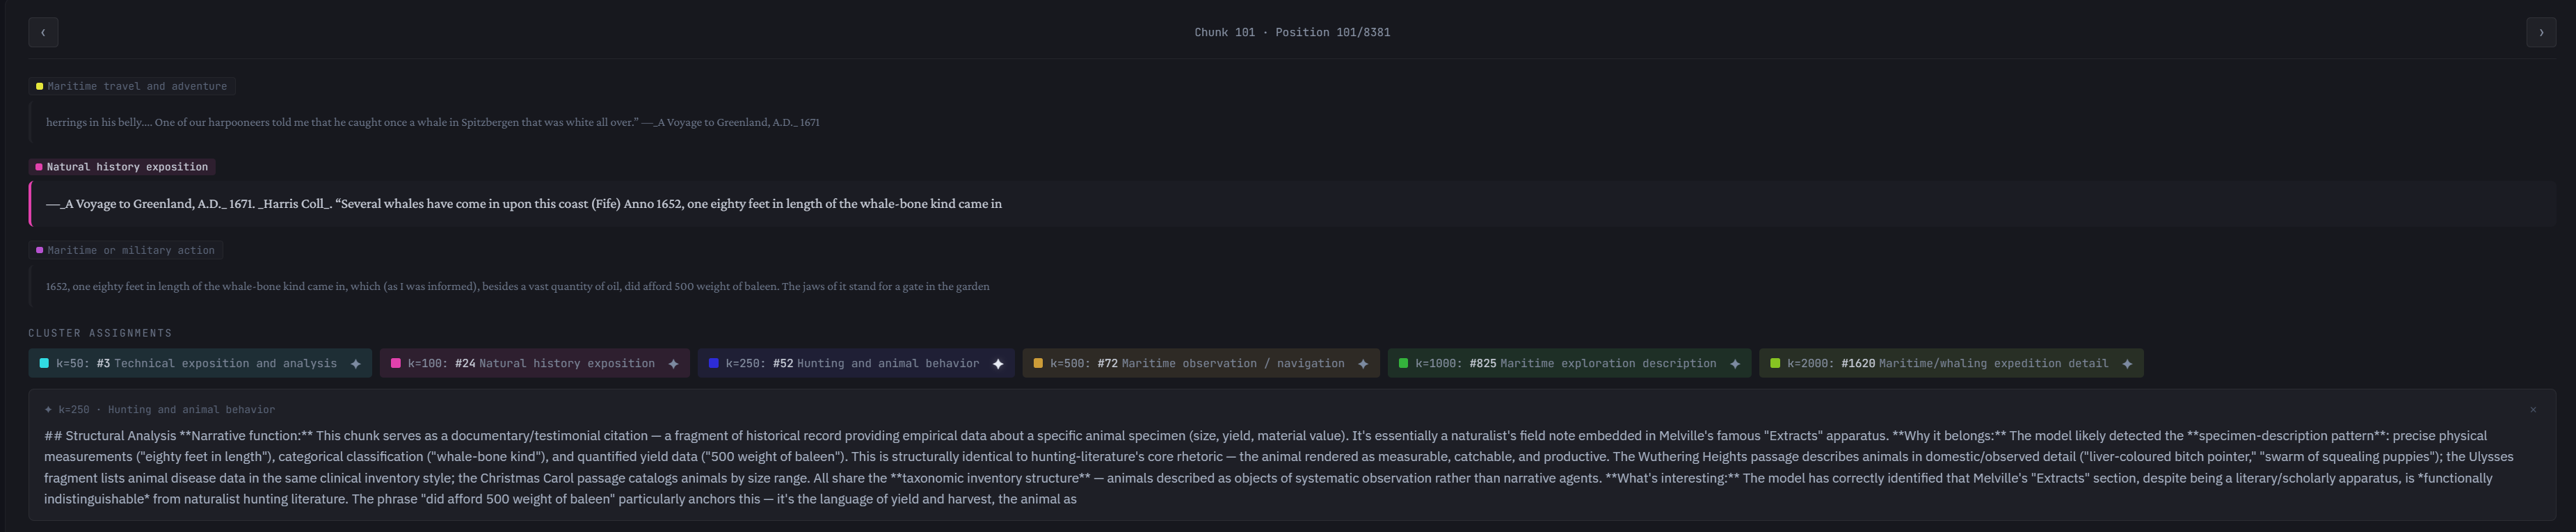Collapse the k=250 explanation panel header
Viewport: 2576px width, 532px height.
(160, 409)
